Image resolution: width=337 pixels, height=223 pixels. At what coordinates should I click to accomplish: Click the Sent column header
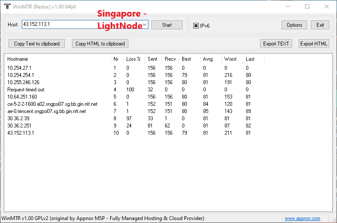coord(153,59)
